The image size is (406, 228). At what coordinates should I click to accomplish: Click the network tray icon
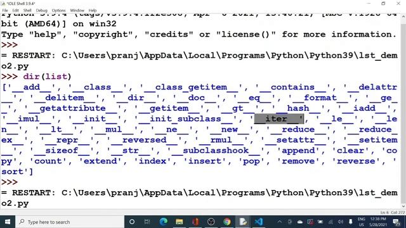pyautogui.click(x=331, y=222)
